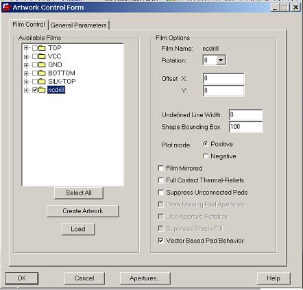The height and width of the screenshot is (290, 303).
Task: Select the Film Control tab
Action: tap(29, 25)
